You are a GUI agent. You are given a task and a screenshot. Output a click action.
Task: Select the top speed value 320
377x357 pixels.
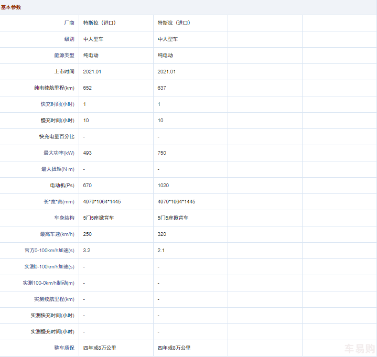(x=162, y=234)
